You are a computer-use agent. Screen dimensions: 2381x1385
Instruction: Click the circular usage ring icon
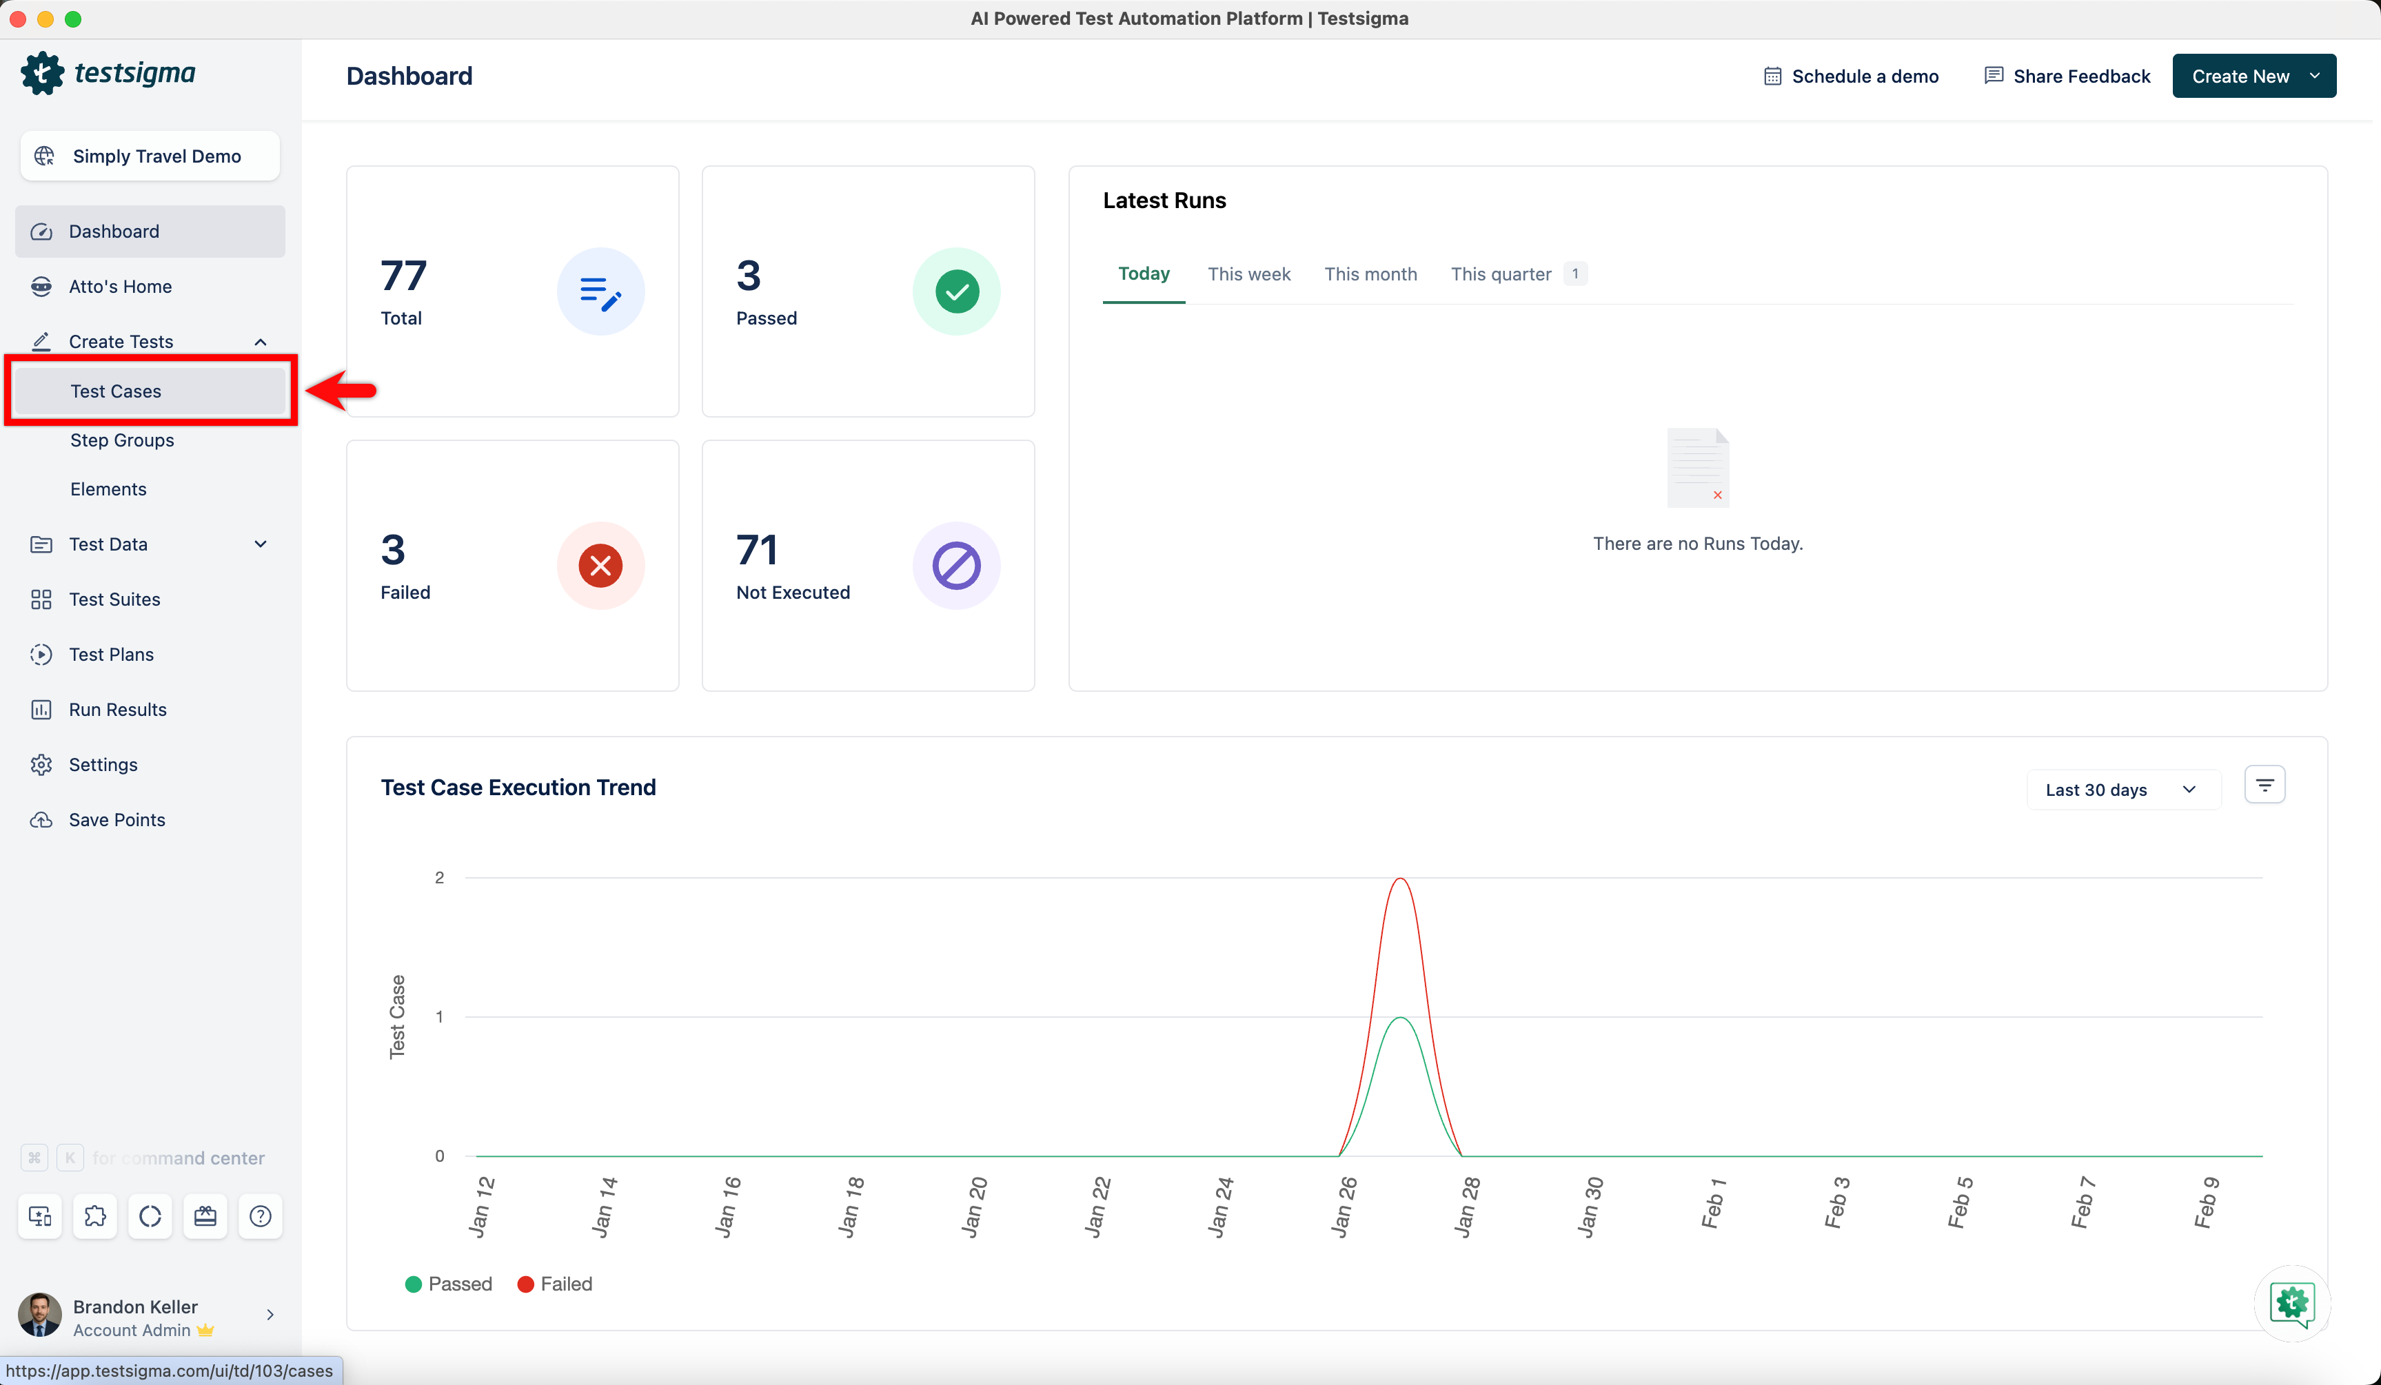(x=150, y=1216)
